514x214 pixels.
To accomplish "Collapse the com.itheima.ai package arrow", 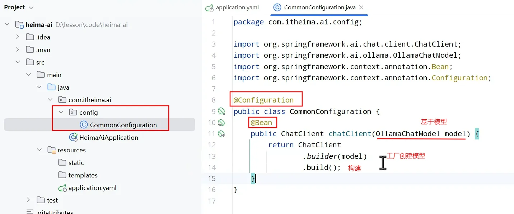I will (50, 100).
